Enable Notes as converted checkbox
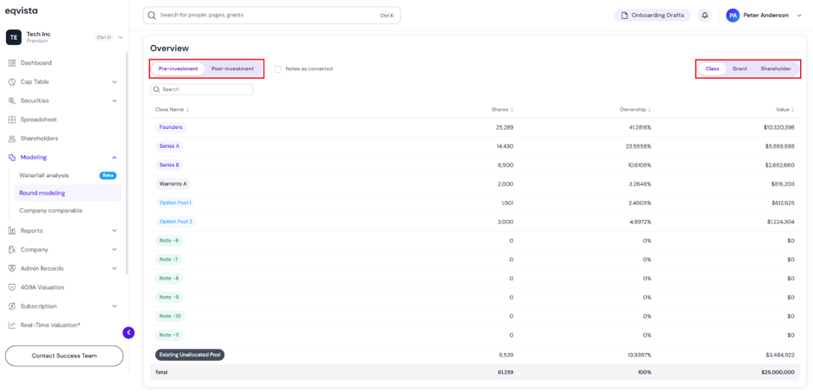 [x=278, y=69]
